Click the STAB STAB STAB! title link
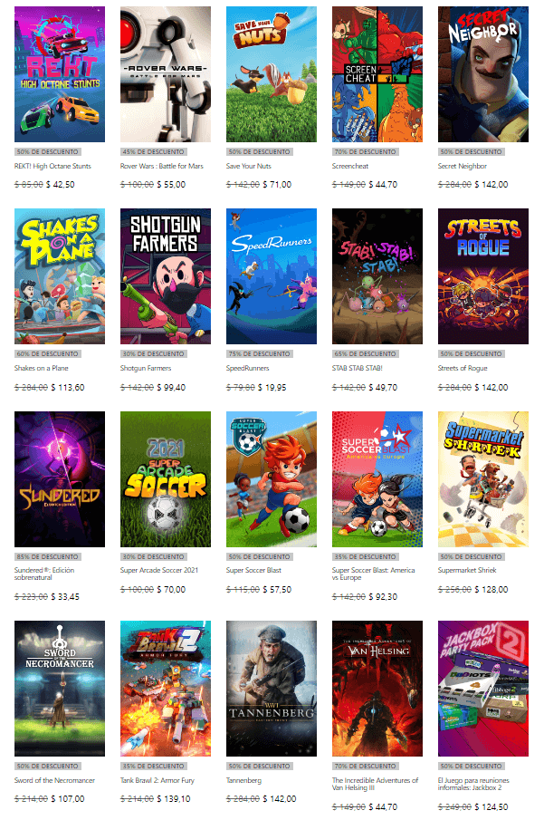Viewport: 544px width, 820px height. [358, 368]
